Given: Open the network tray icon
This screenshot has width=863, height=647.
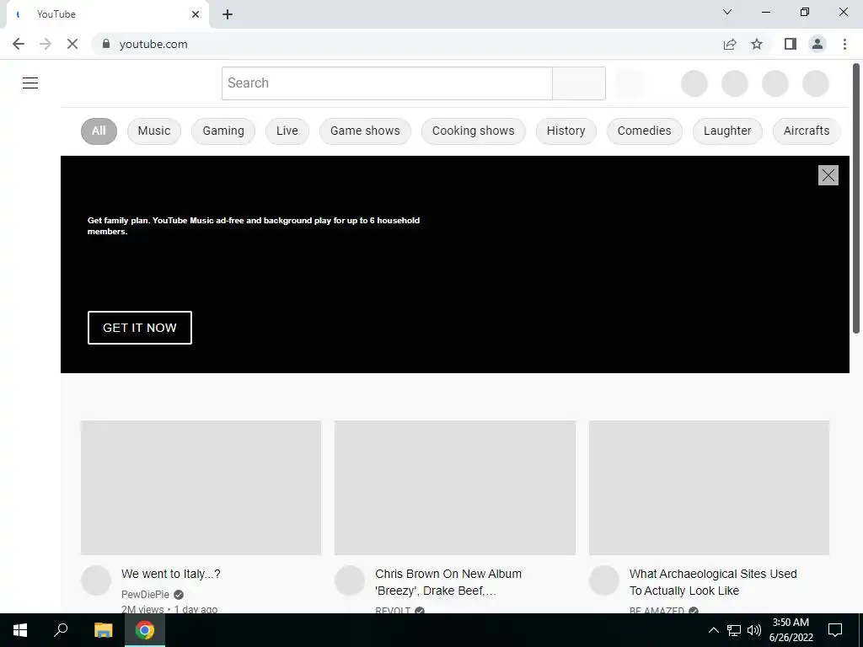Looking at the screenshot, I should [x=734, y=630].
